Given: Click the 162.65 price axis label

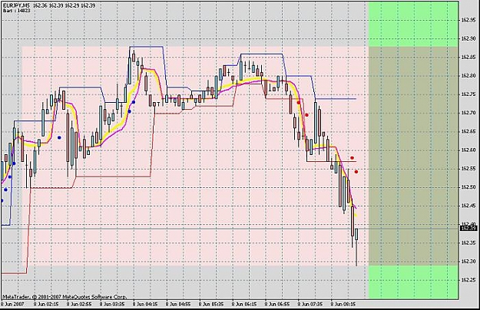Looking at the screenshot, I should 468,131.
